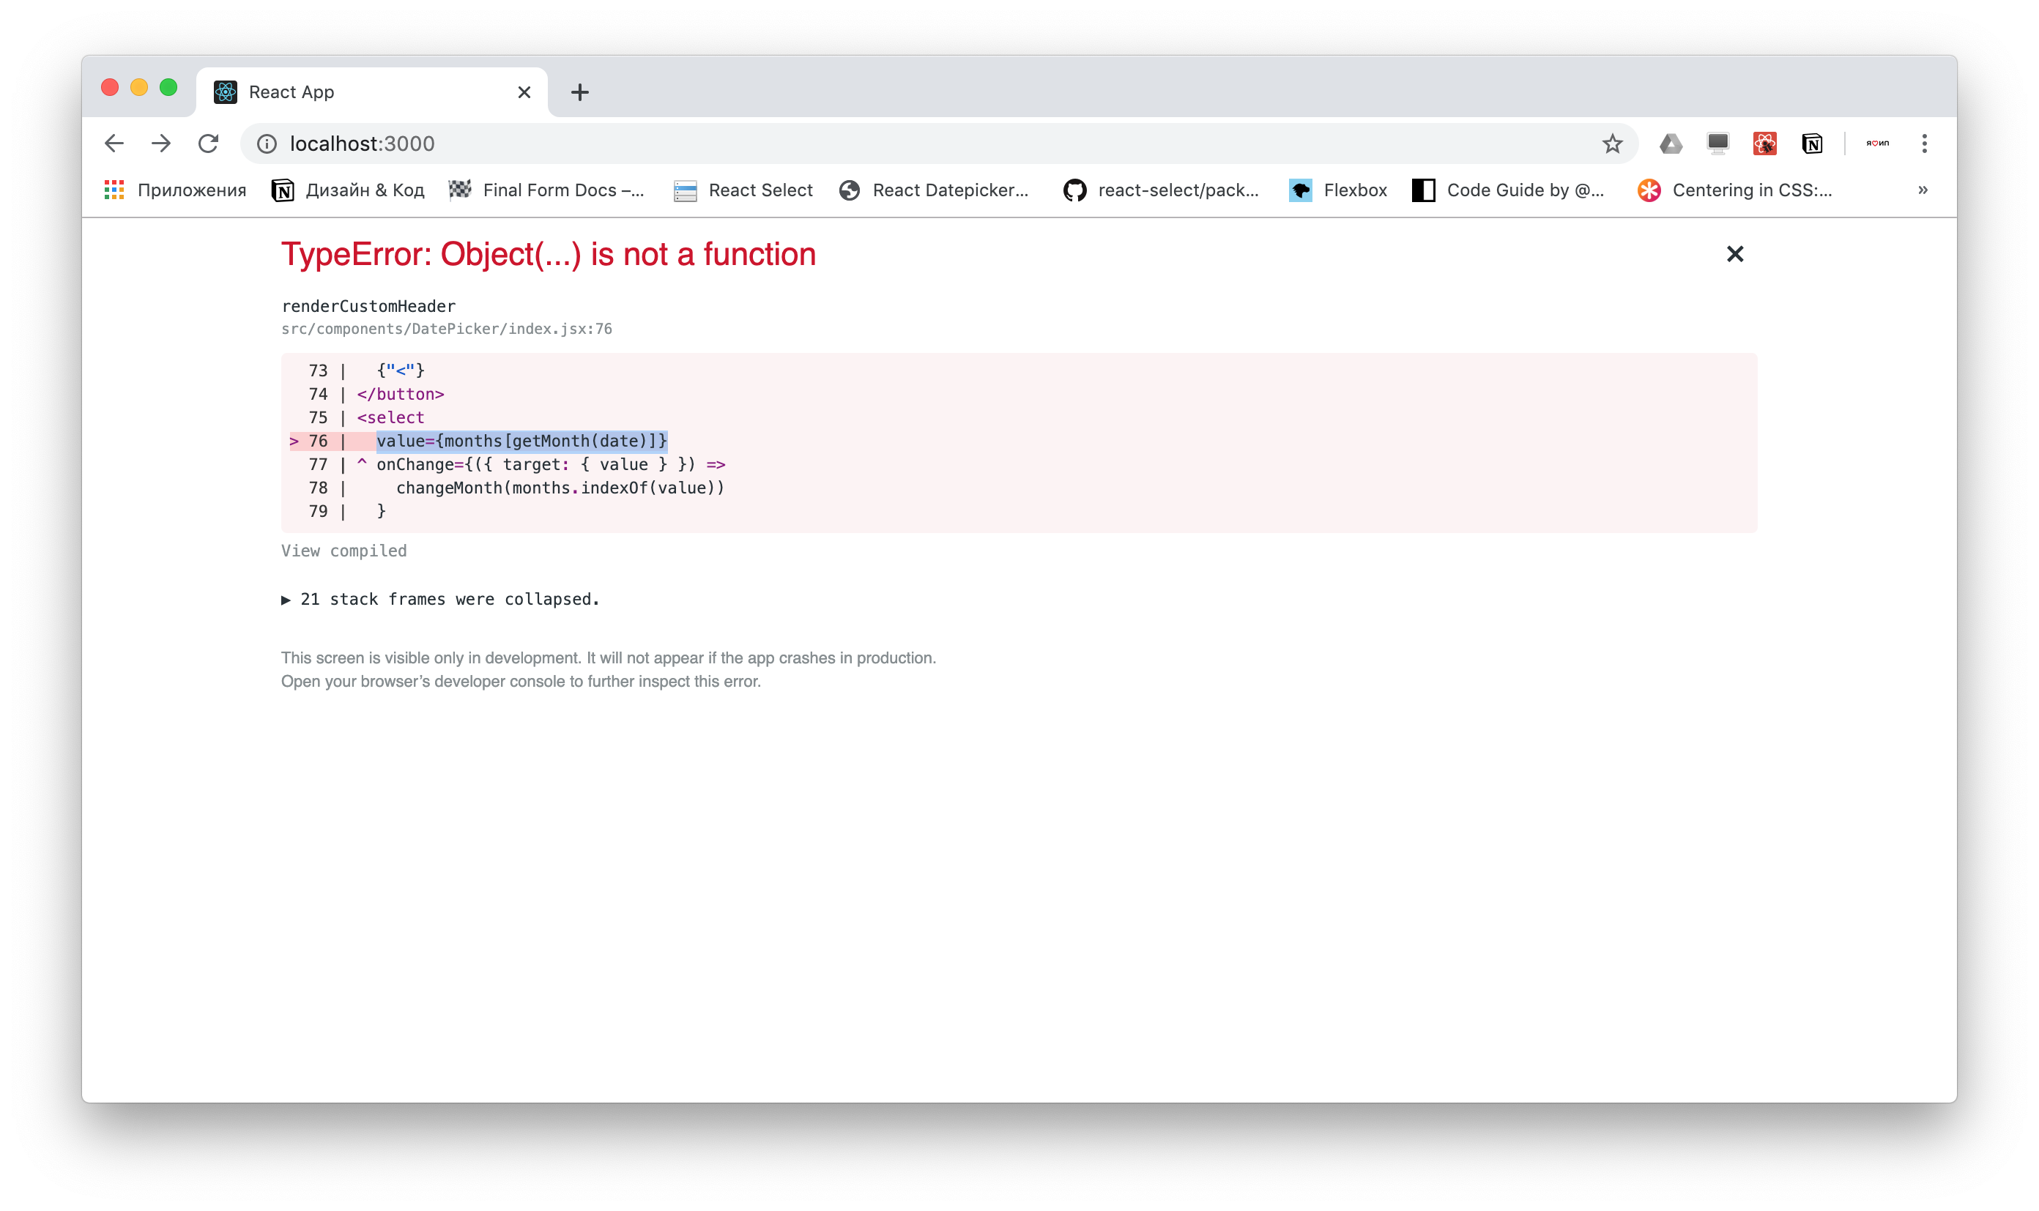Viewport: 2039px width, 1211px height.
Task: Bookmark the page with the star icon
Action: [x=1611, y=144]
